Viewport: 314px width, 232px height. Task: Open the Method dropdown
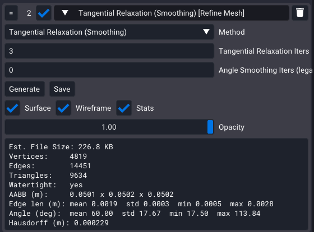point(109,32)
